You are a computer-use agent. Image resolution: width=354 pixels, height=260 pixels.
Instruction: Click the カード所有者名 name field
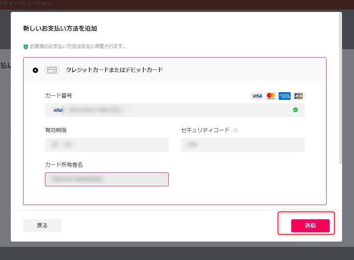pos(107,179)
